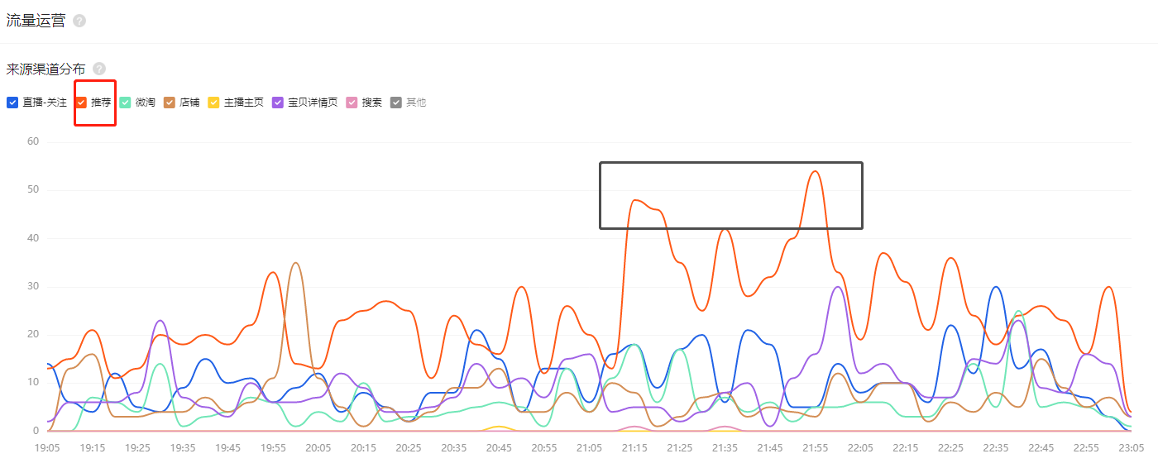Click the 来源渠道分布 heading text
Viewport: 1158px width, 468px height.
click(x=45, y=69)
